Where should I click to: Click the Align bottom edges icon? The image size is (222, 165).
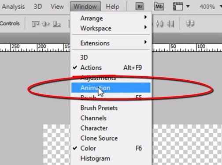point(57,23)
